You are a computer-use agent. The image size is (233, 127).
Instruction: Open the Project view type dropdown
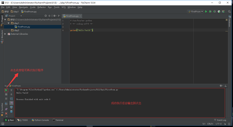[14, 16]
